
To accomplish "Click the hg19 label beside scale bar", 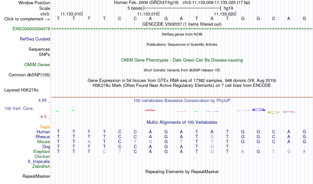I will [x=228, y=8].
